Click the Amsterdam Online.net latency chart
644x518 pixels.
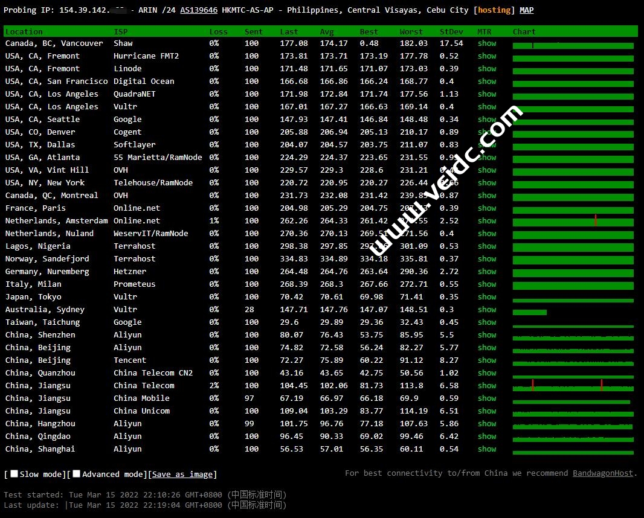(573, 222)
